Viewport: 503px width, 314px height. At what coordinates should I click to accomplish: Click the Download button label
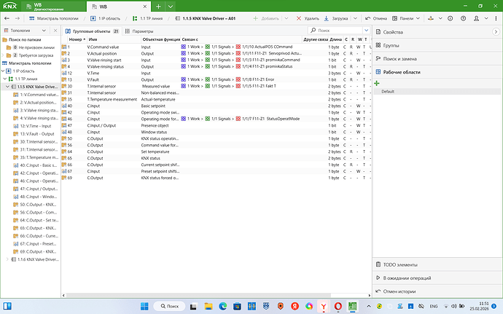(x=340, y=19)
